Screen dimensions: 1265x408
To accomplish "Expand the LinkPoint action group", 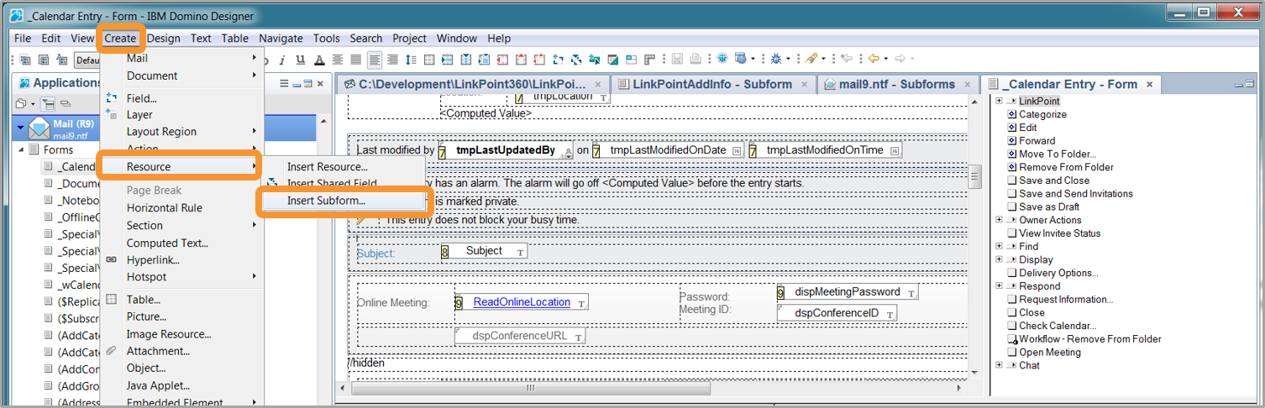I will point(999,101).
